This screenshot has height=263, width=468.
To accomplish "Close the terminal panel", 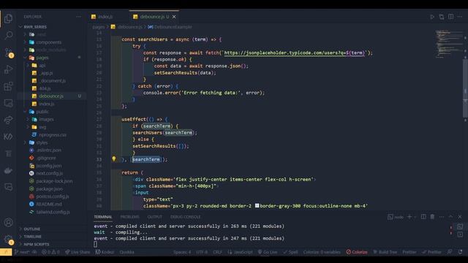I will [x=460, y=217].
